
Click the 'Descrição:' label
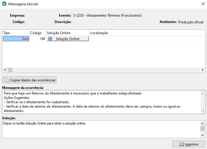point(63,22)
